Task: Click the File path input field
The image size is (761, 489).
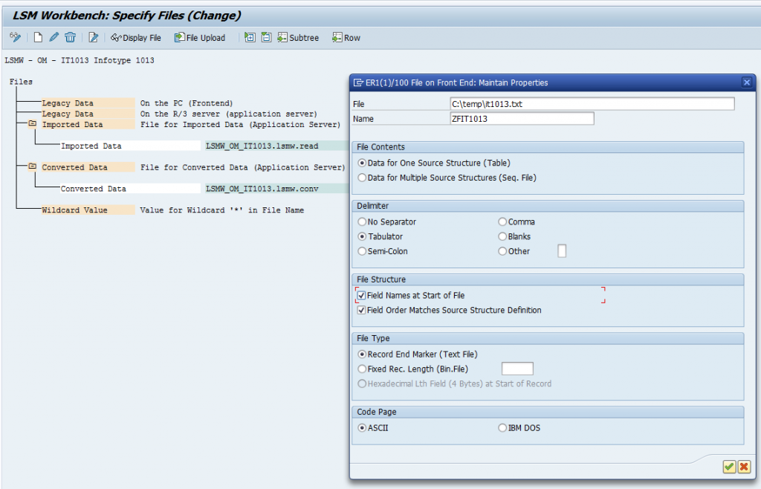Action: pos(592,104)
